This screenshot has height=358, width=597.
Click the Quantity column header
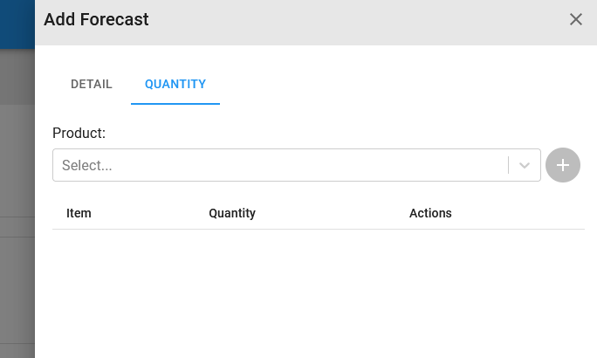point(232,213)
